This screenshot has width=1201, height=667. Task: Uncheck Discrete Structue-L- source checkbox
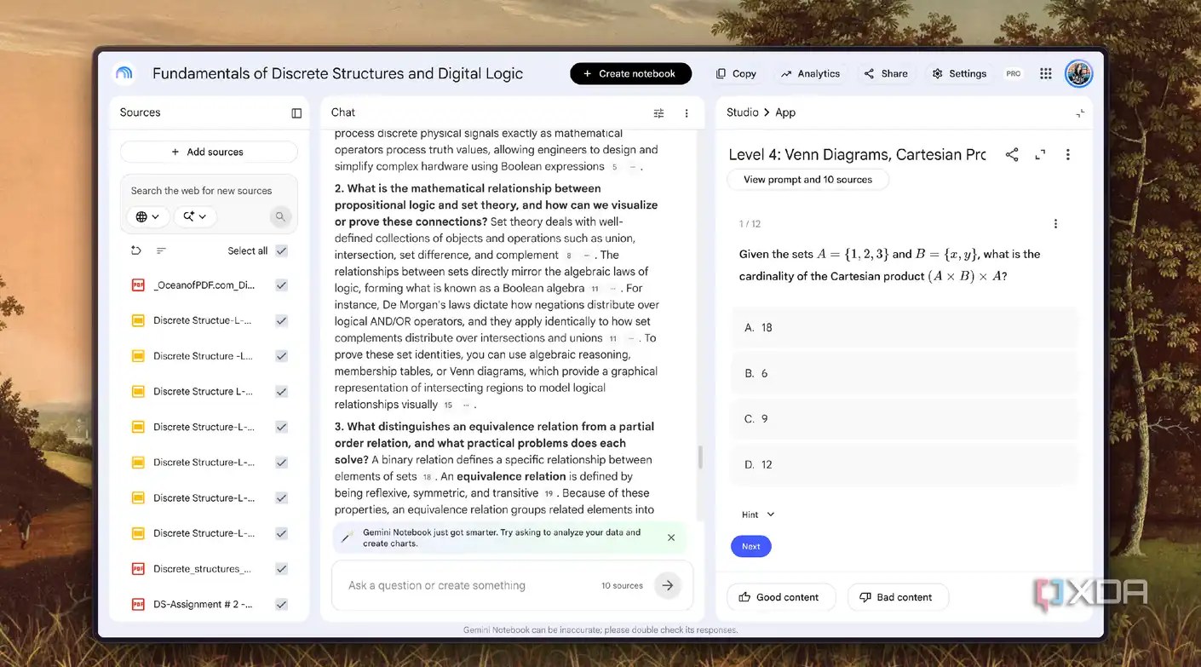click(x=281, y=321)
